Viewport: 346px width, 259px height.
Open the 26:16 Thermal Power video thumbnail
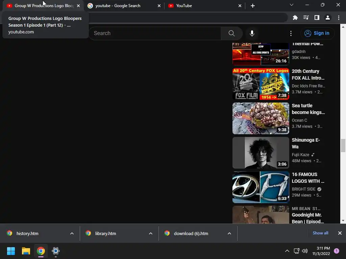click(261, 54)
